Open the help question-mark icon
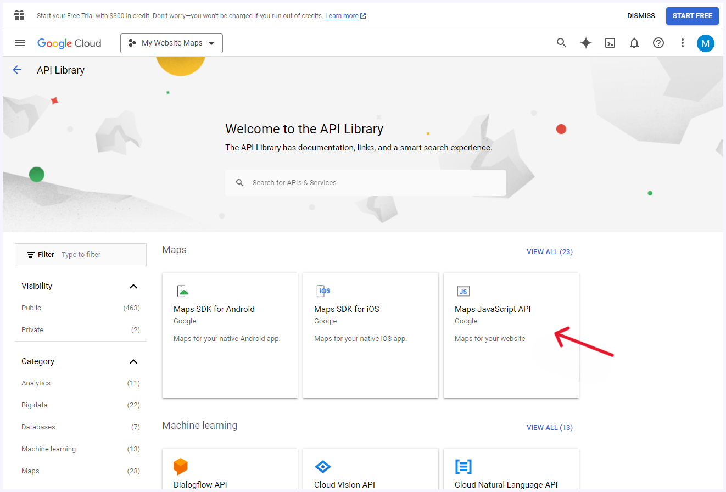The image size is (726, 492). coord(658,43)
